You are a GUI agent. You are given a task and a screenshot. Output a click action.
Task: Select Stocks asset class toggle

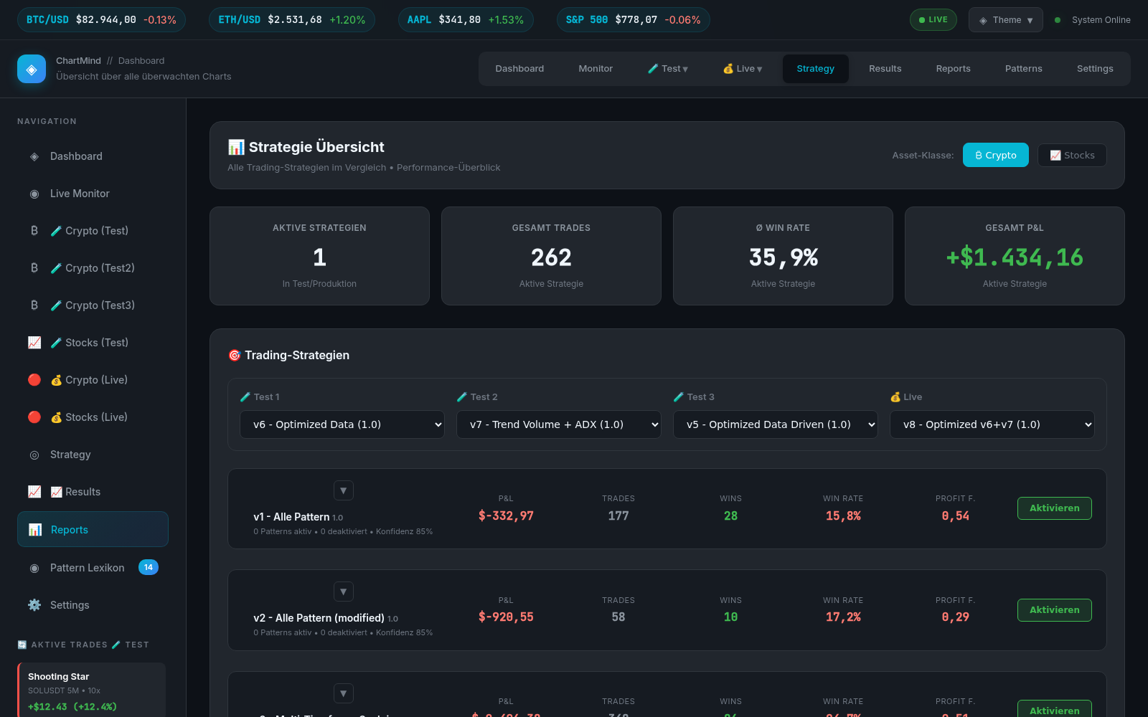[x=1072, y=155]
